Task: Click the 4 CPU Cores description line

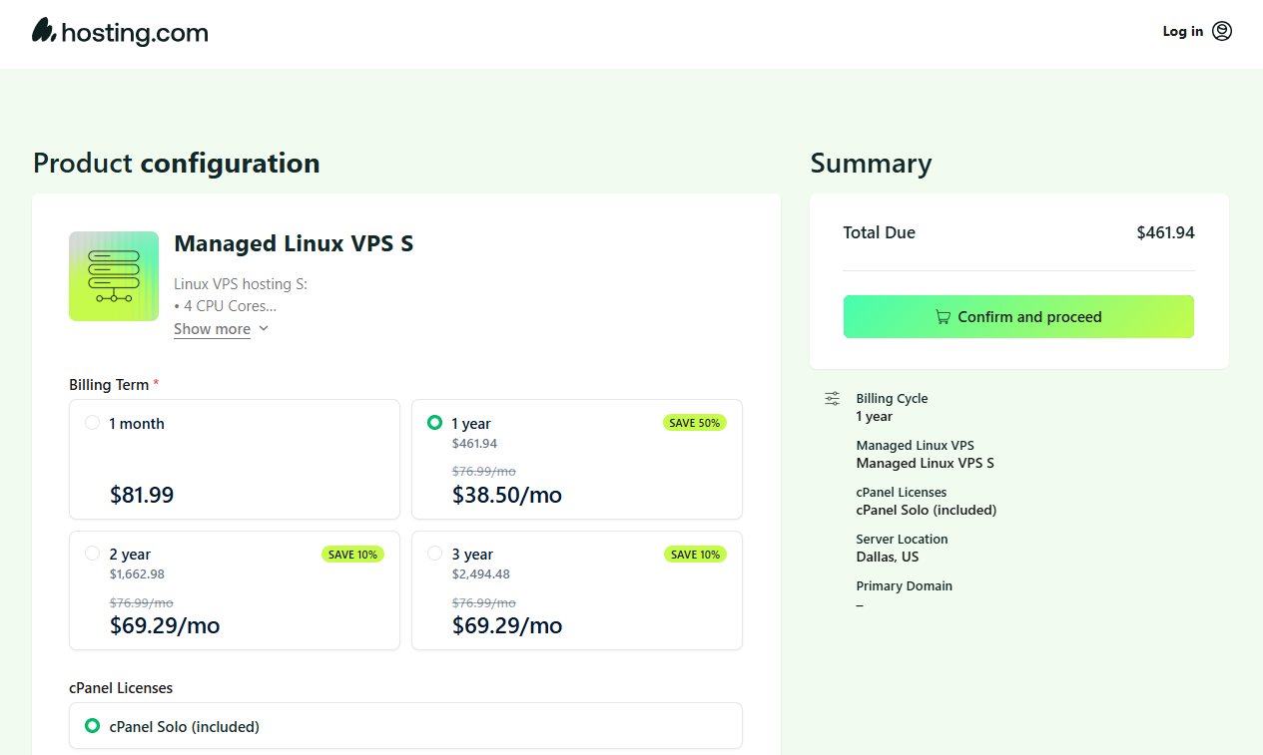Action: (x=226, y=306)
